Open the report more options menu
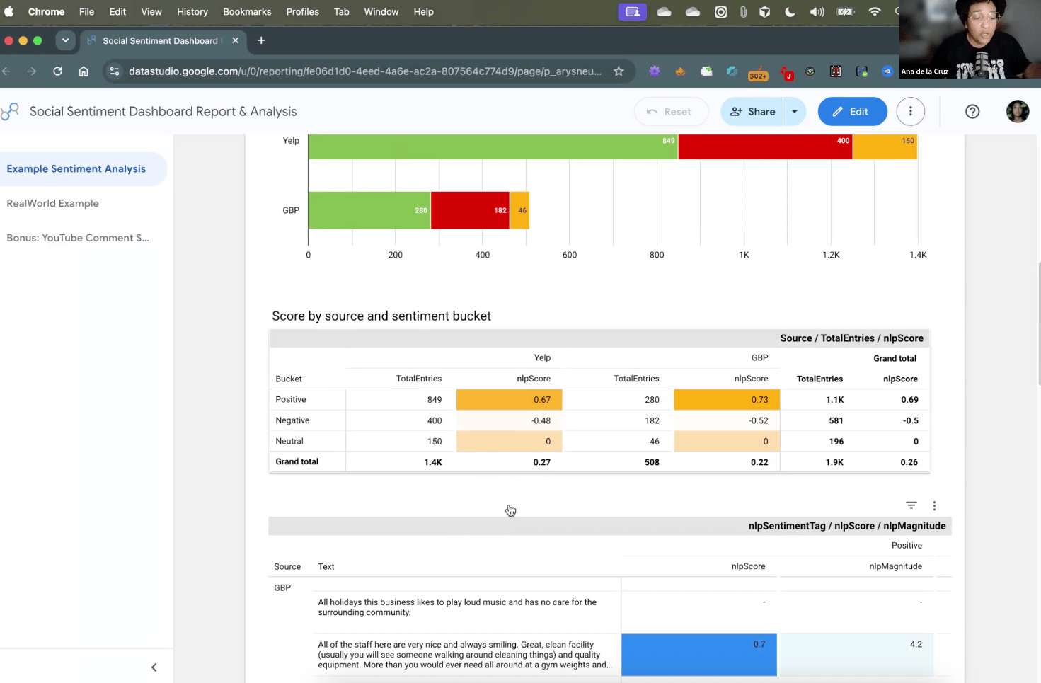This screenshot has height=683, width=1041. tap(911, 111)
